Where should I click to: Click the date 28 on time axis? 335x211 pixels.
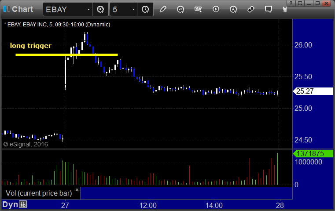[x=280, y=205]
